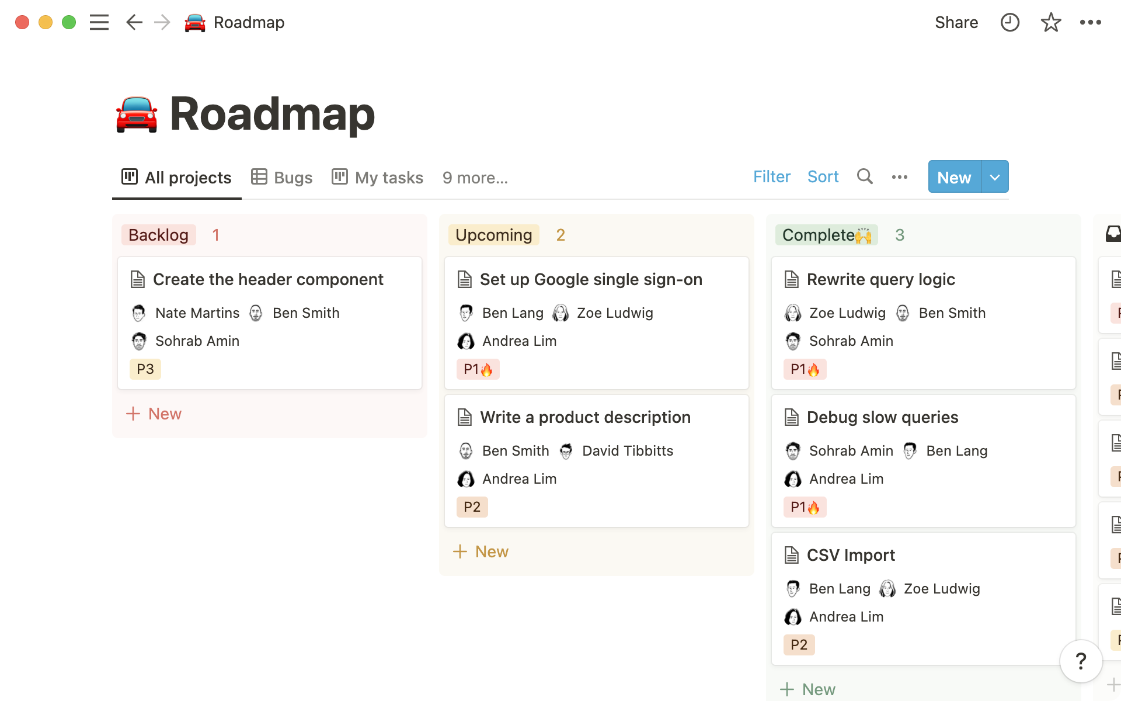Expand the 9 more tabs option
Viewport: 1121px width, 701px height.
(474, 177)
